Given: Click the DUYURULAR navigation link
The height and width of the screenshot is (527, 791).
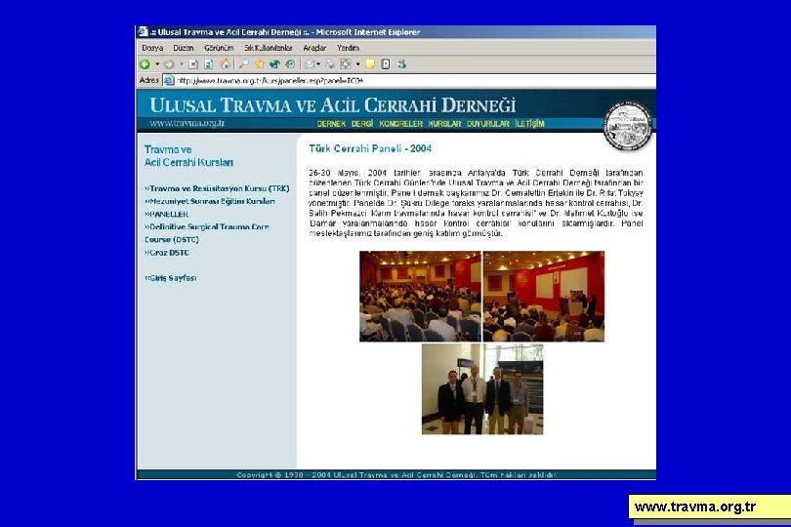Looking at the screenshot, I should (x=488, y=124).
